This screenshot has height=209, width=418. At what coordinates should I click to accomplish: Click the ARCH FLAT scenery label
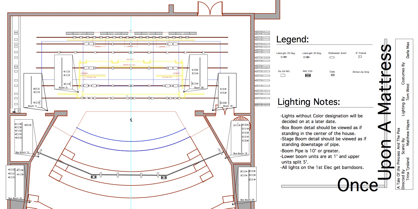point(130,59)
